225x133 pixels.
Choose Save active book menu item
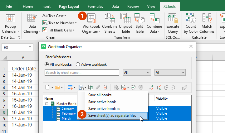[113, 102]
